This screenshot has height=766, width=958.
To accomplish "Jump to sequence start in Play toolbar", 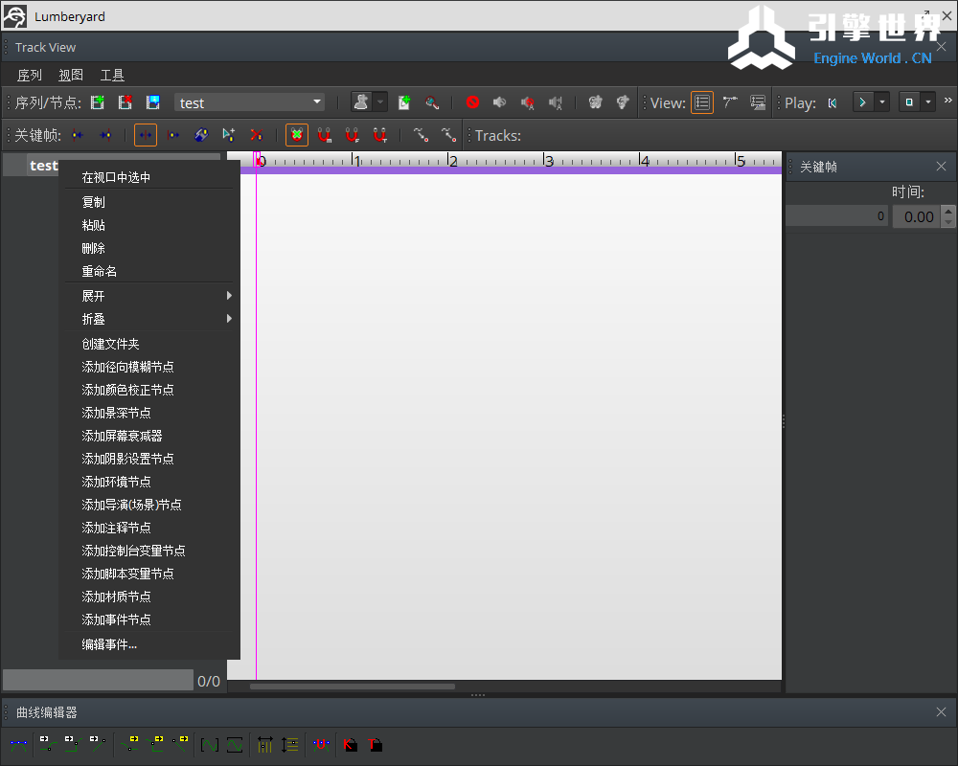I will (833, 102).
